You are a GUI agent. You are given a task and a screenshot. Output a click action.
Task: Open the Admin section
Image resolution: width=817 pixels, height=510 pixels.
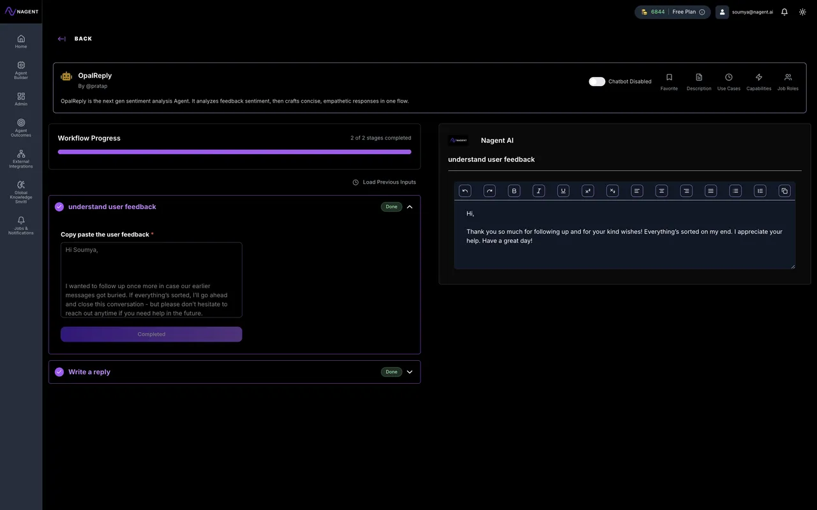21,99
